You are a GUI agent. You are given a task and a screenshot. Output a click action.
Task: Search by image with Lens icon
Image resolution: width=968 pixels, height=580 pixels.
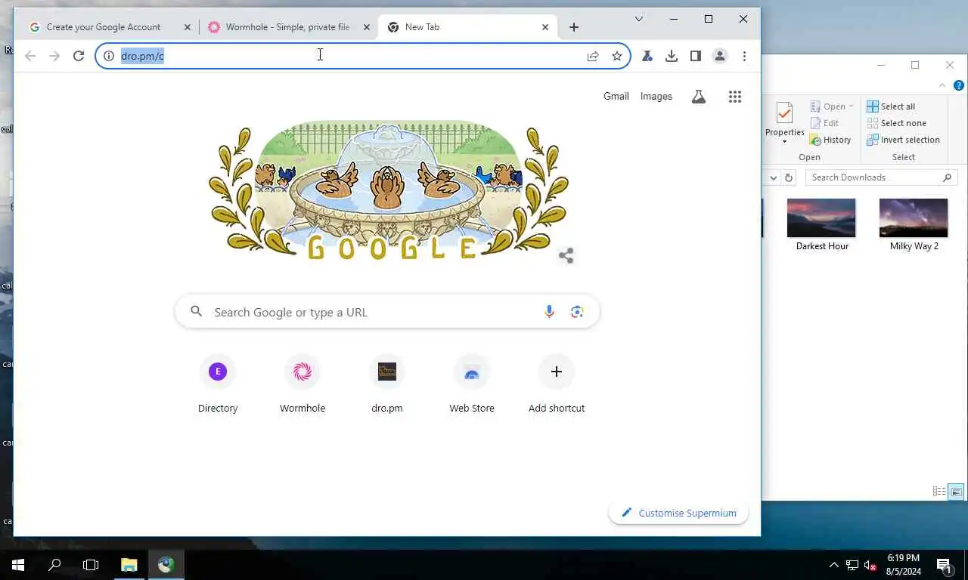577,312
